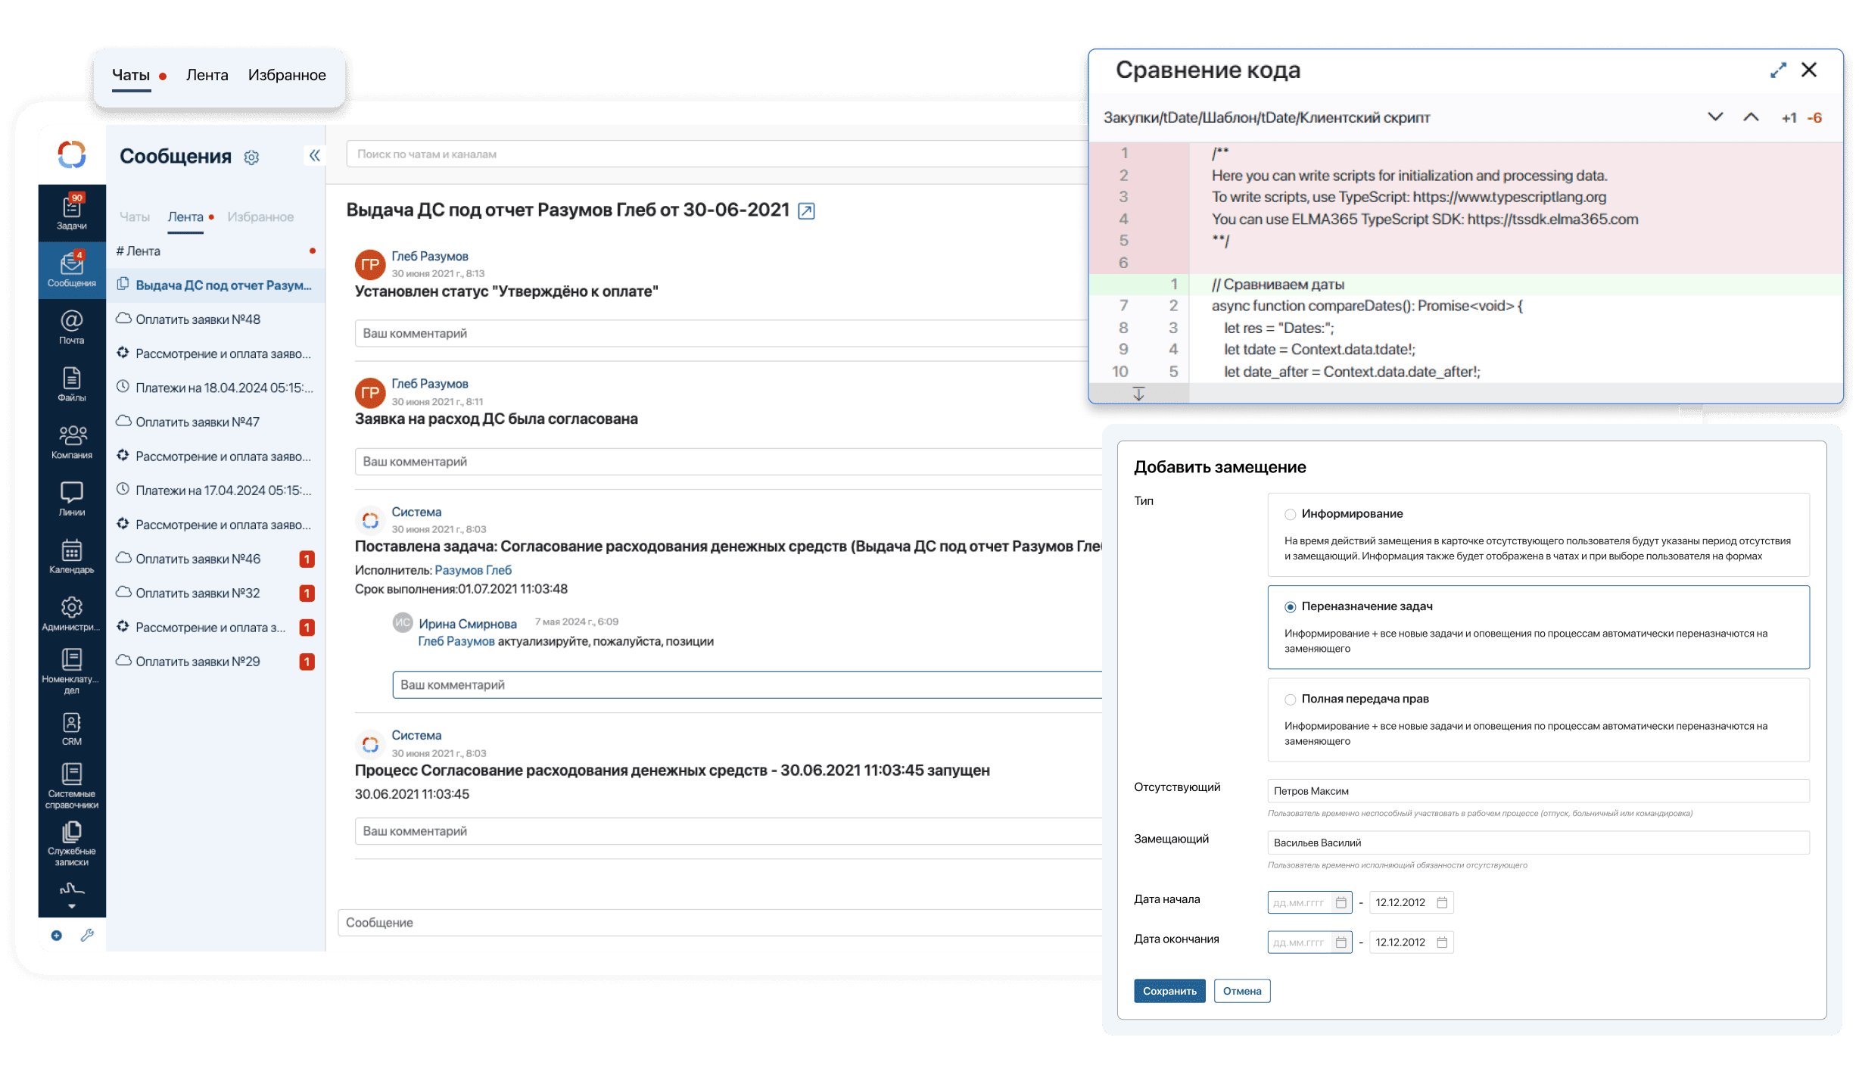Open the Файлы section

pyautogui.click(x=72, y=385)
